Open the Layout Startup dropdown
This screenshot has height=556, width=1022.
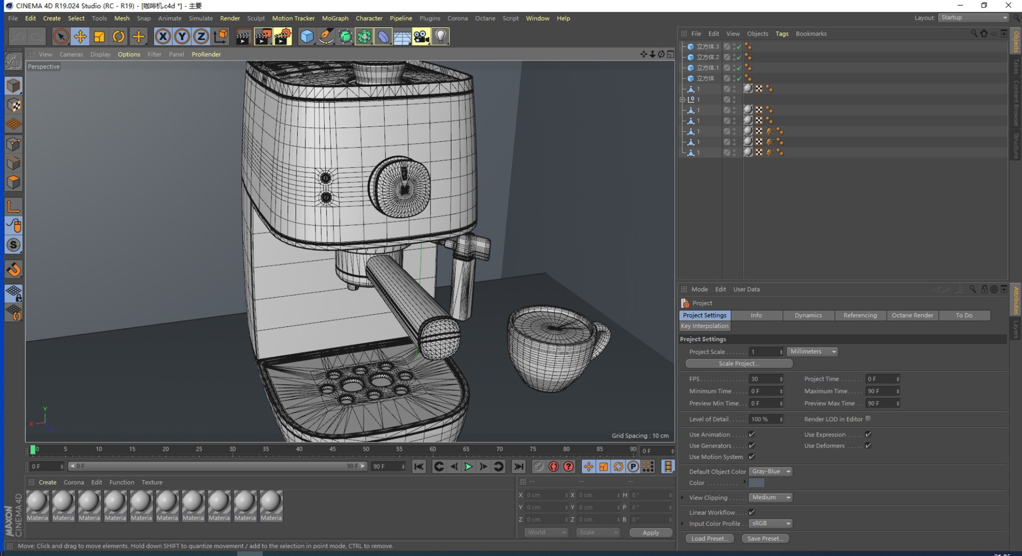pos(974,18)
